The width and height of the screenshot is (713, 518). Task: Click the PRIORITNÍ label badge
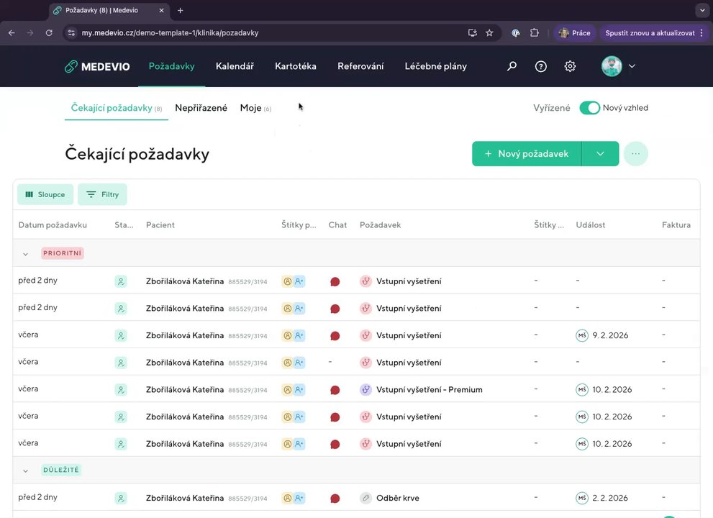click(63, 253)
